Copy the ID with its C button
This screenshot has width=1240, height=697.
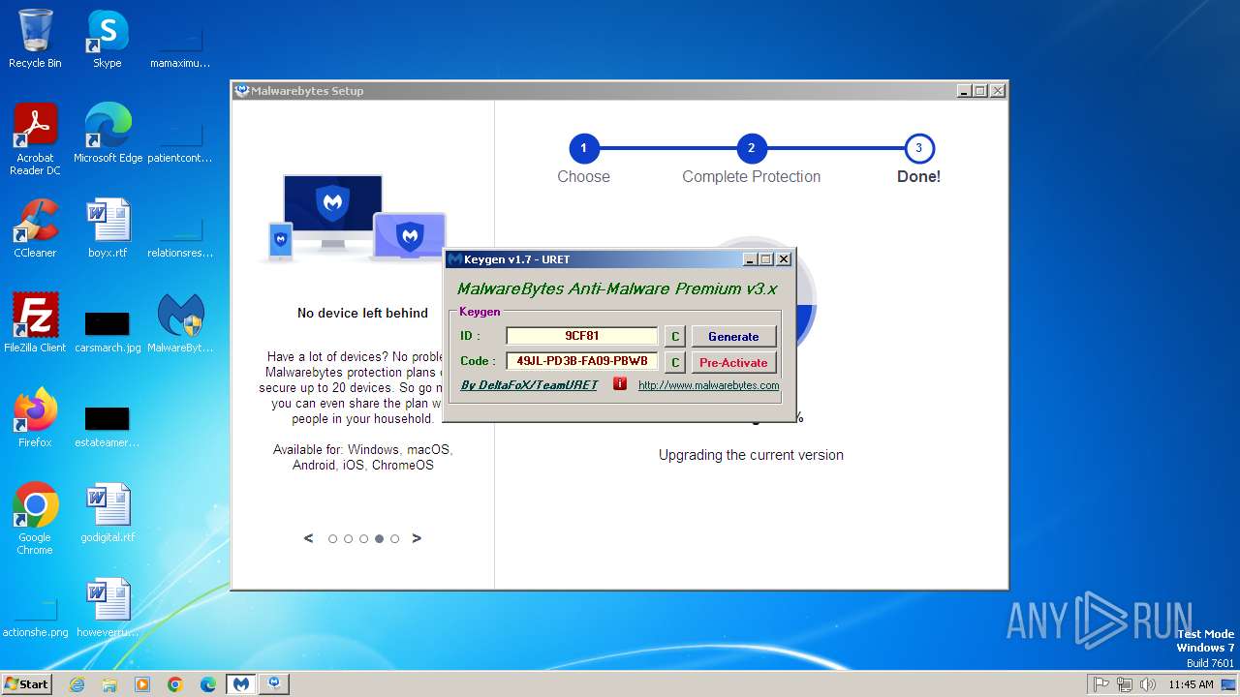(x=675, y=336)
